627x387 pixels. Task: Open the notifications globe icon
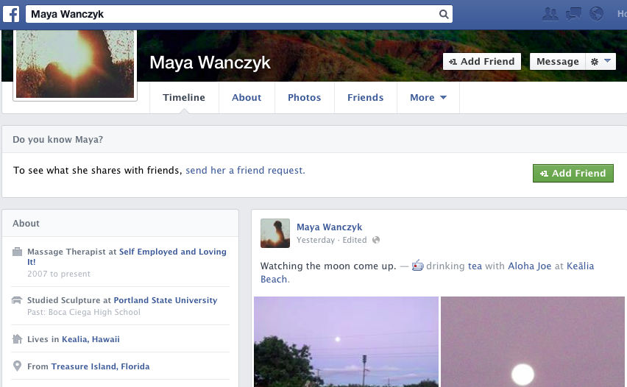596,14
